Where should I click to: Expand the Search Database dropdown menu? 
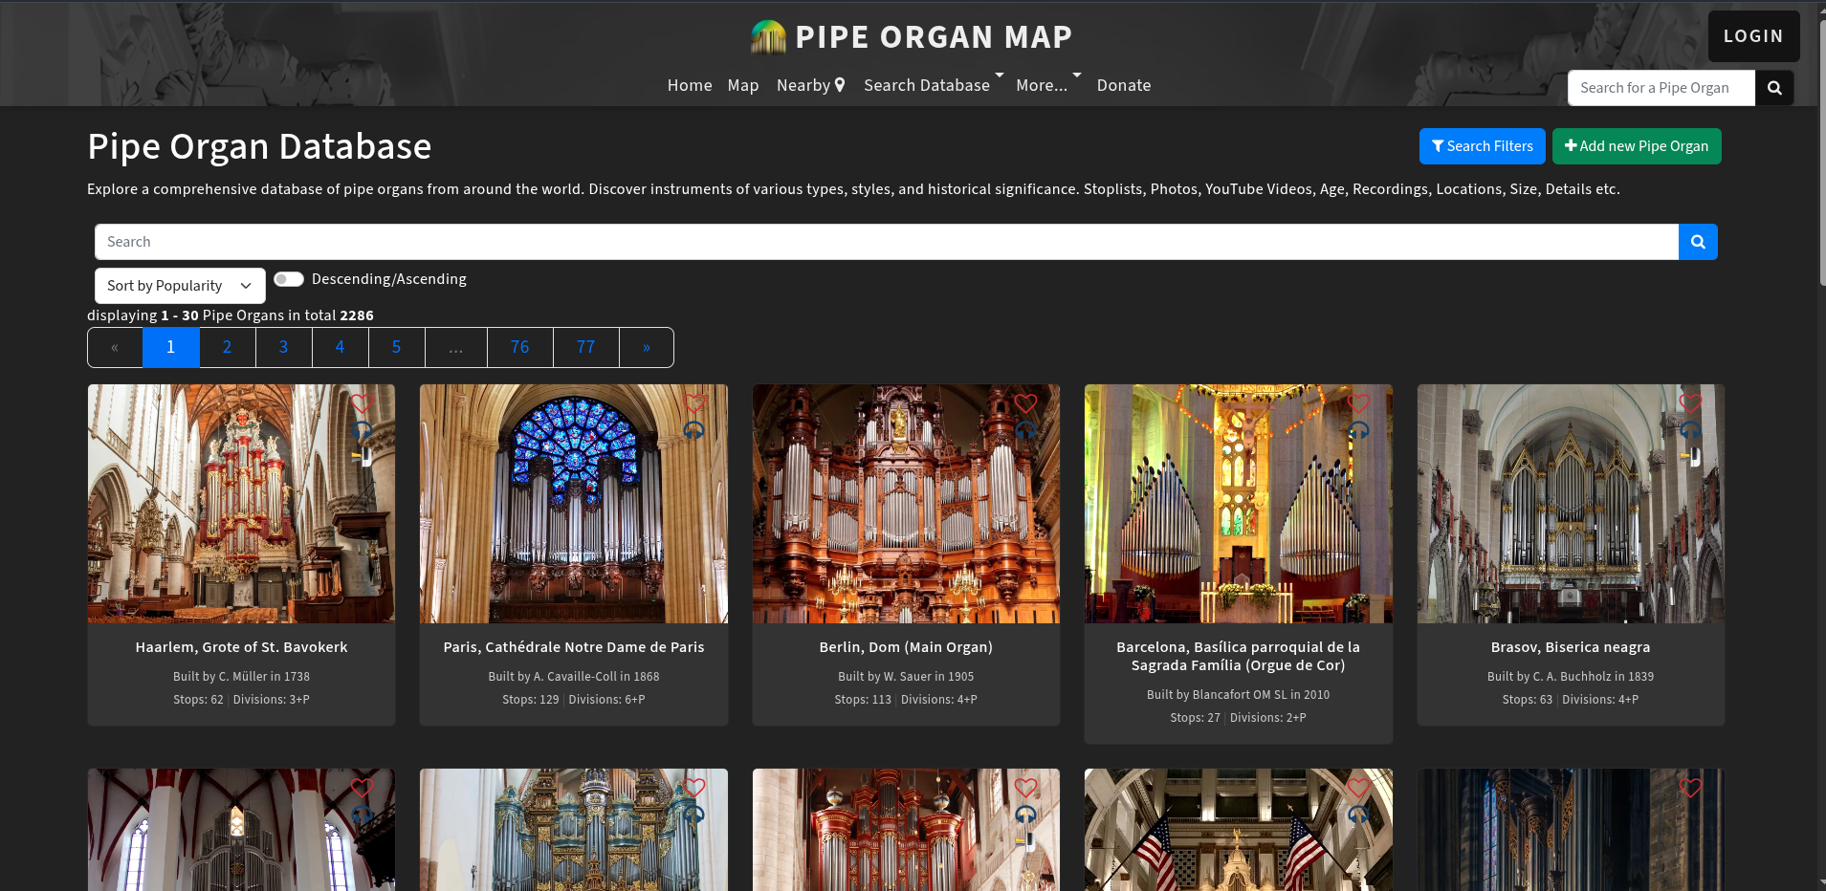coord(934,85)
